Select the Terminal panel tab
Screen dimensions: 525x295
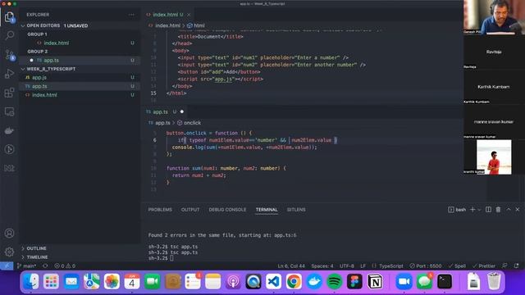pyautogui.click(x=267, y=210)
